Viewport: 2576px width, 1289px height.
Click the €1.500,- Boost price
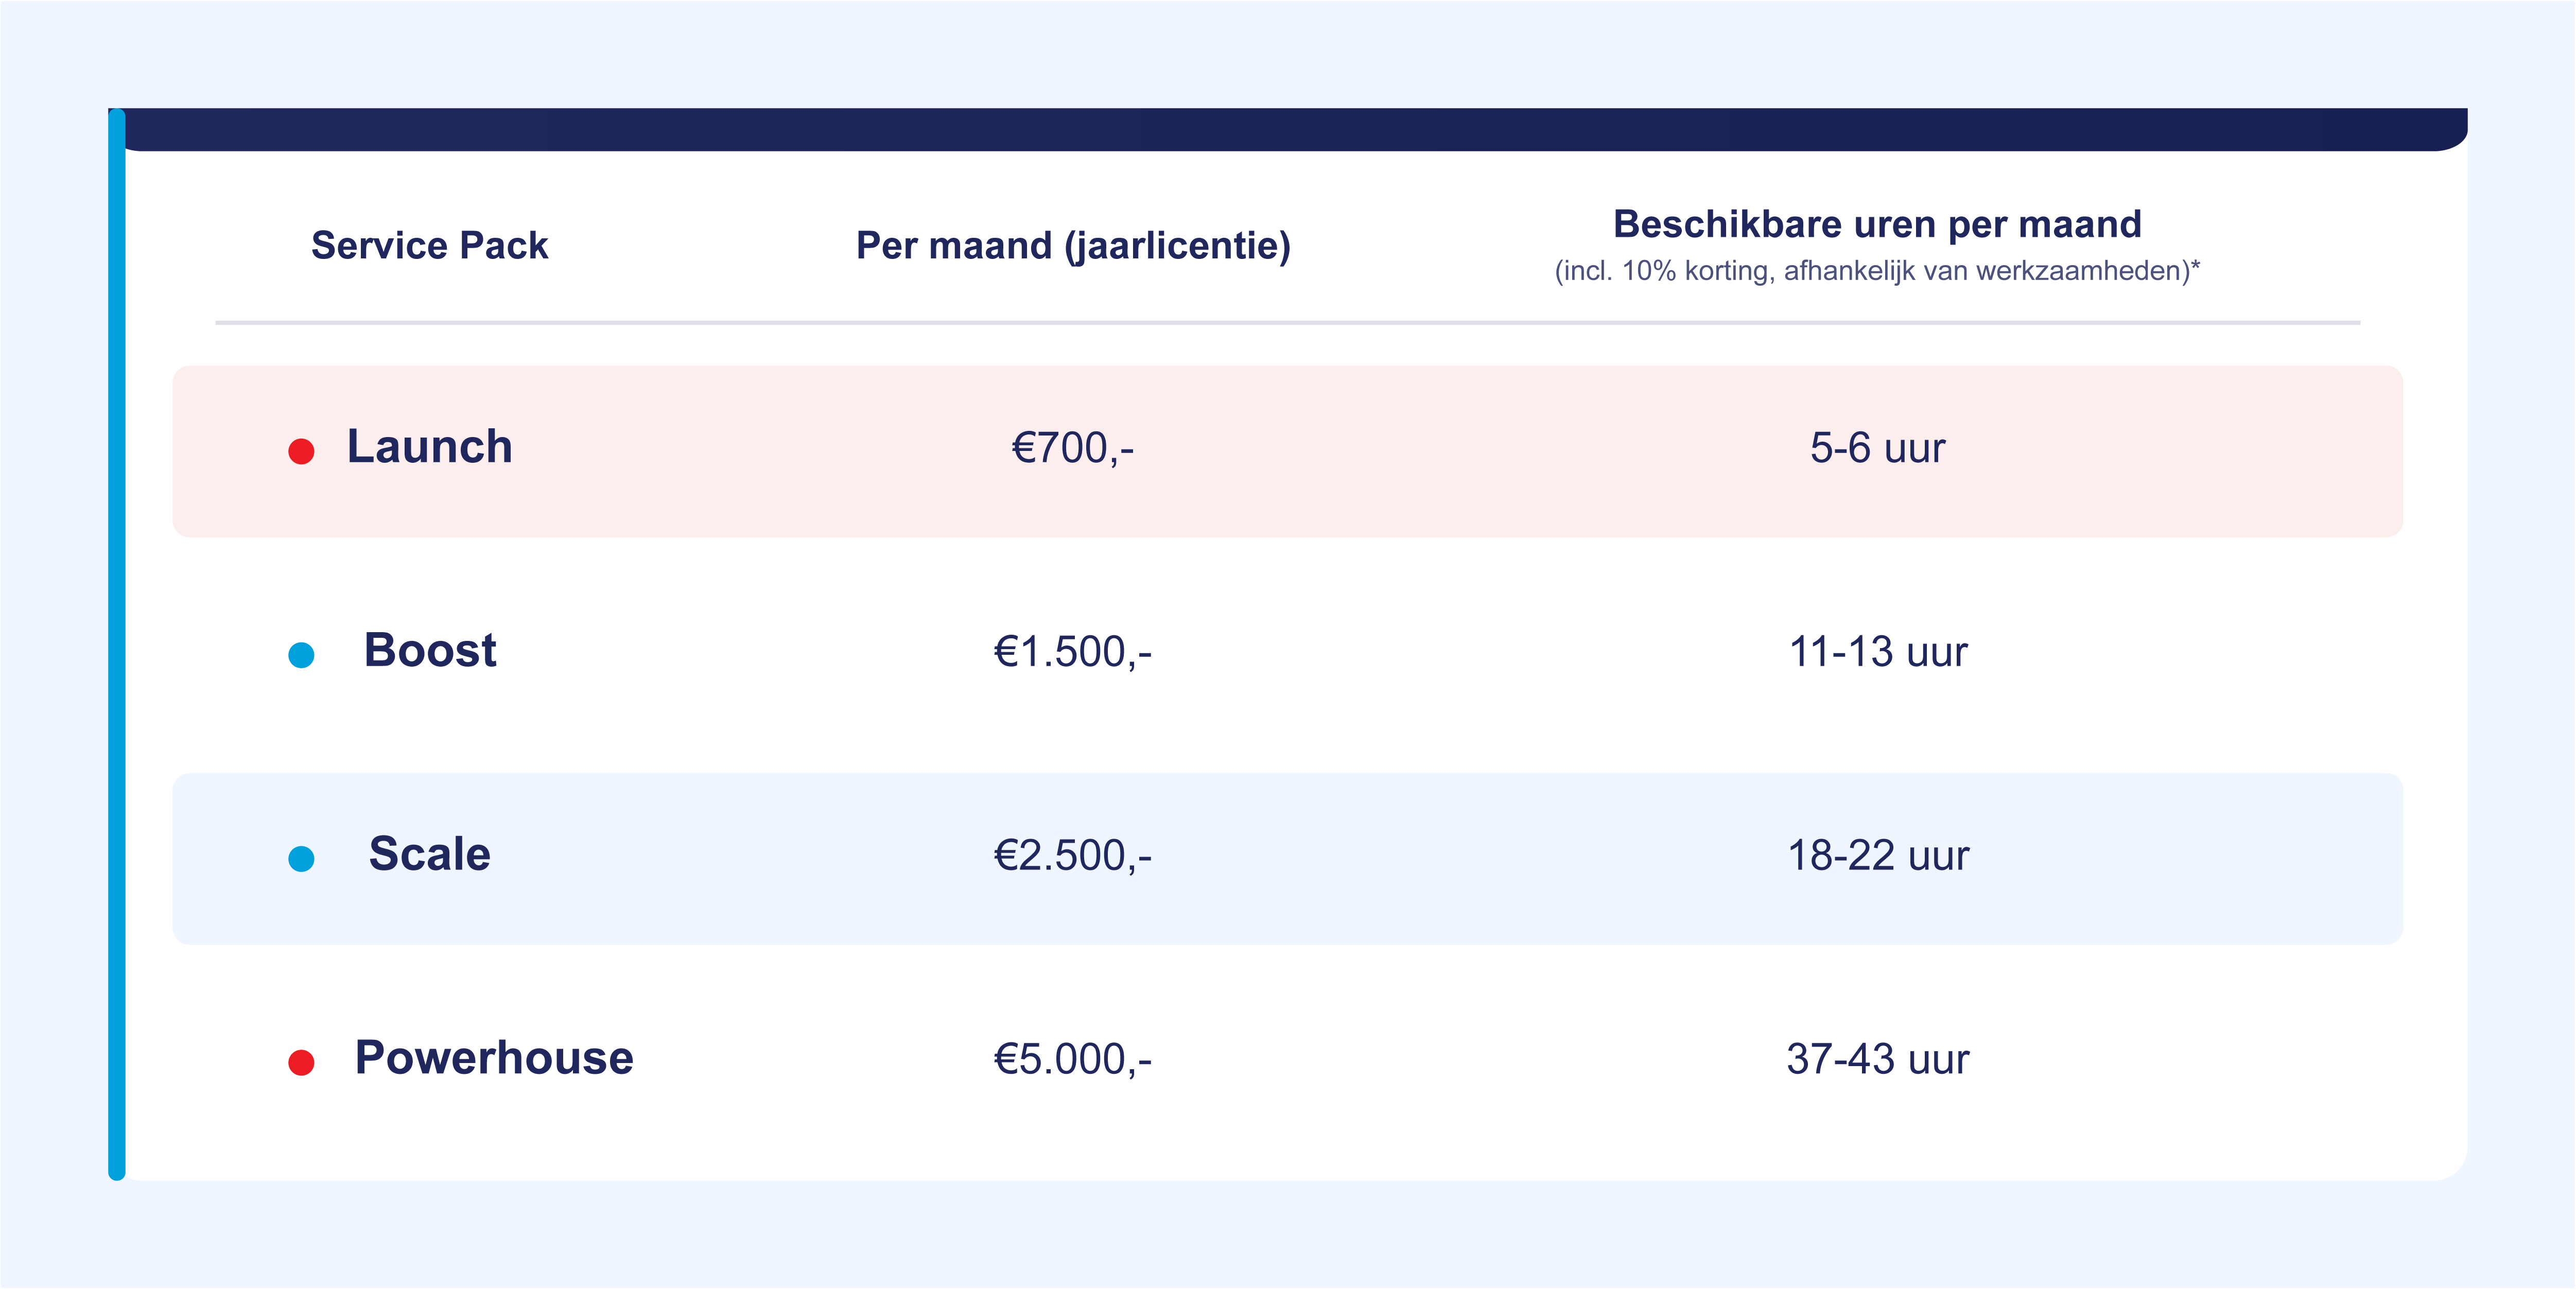[x=1073, y=652]
